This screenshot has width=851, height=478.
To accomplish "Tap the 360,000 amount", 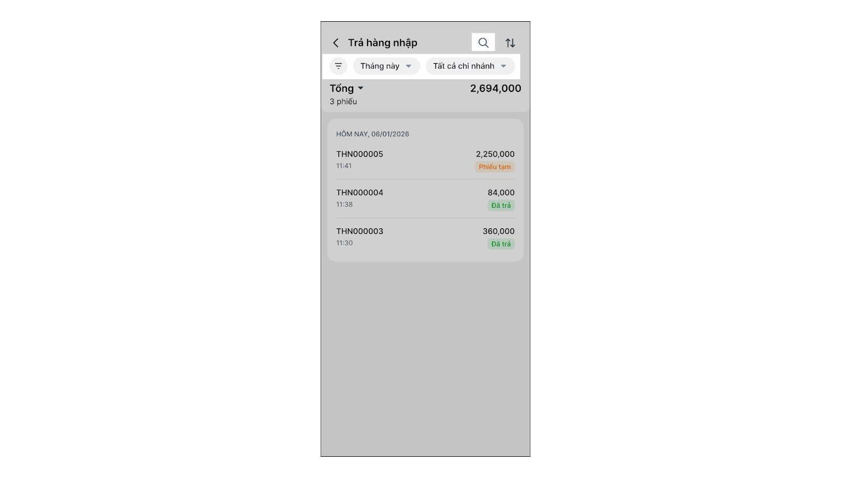I will click(x=498, y=231).
